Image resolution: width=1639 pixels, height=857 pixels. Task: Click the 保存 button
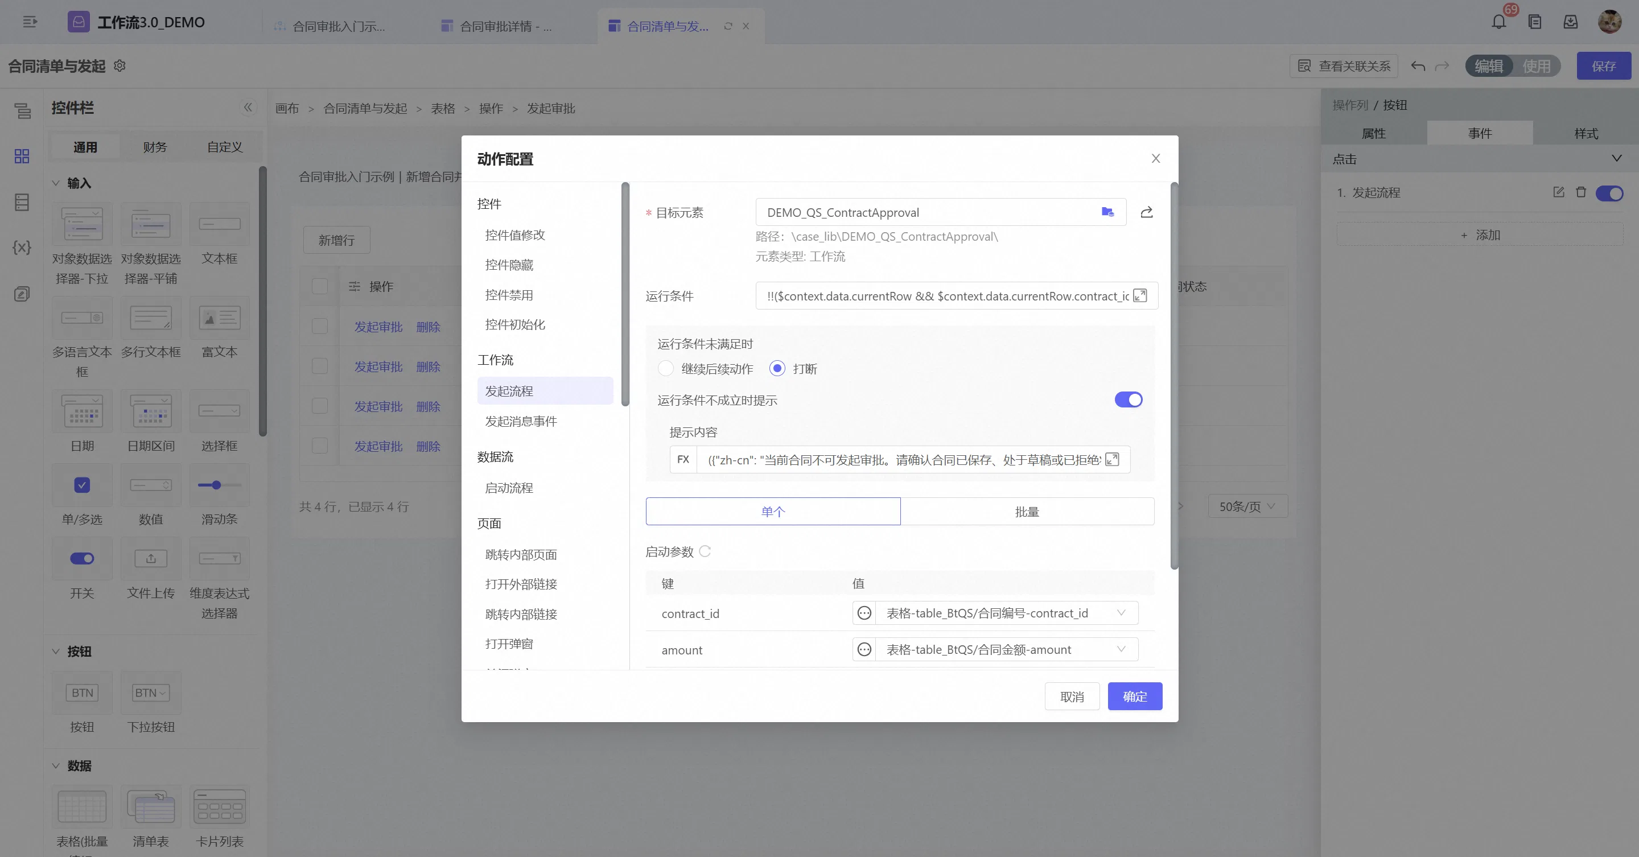click(x=1603, y=66)
